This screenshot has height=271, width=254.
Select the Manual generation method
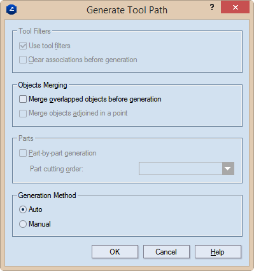click(23, 224)
